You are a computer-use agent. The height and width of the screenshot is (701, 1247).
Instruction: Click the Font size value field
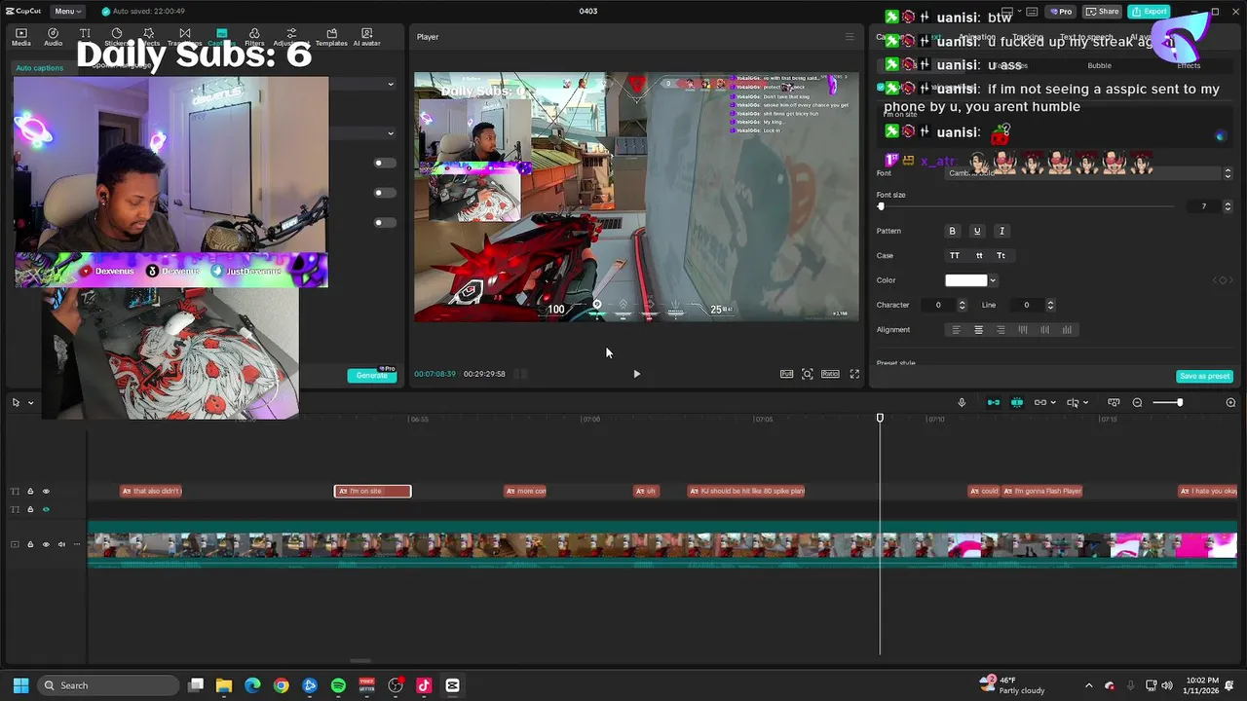coord(1204,206)
